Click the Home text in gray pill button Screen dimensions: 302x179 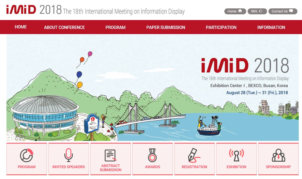(232, 11)
